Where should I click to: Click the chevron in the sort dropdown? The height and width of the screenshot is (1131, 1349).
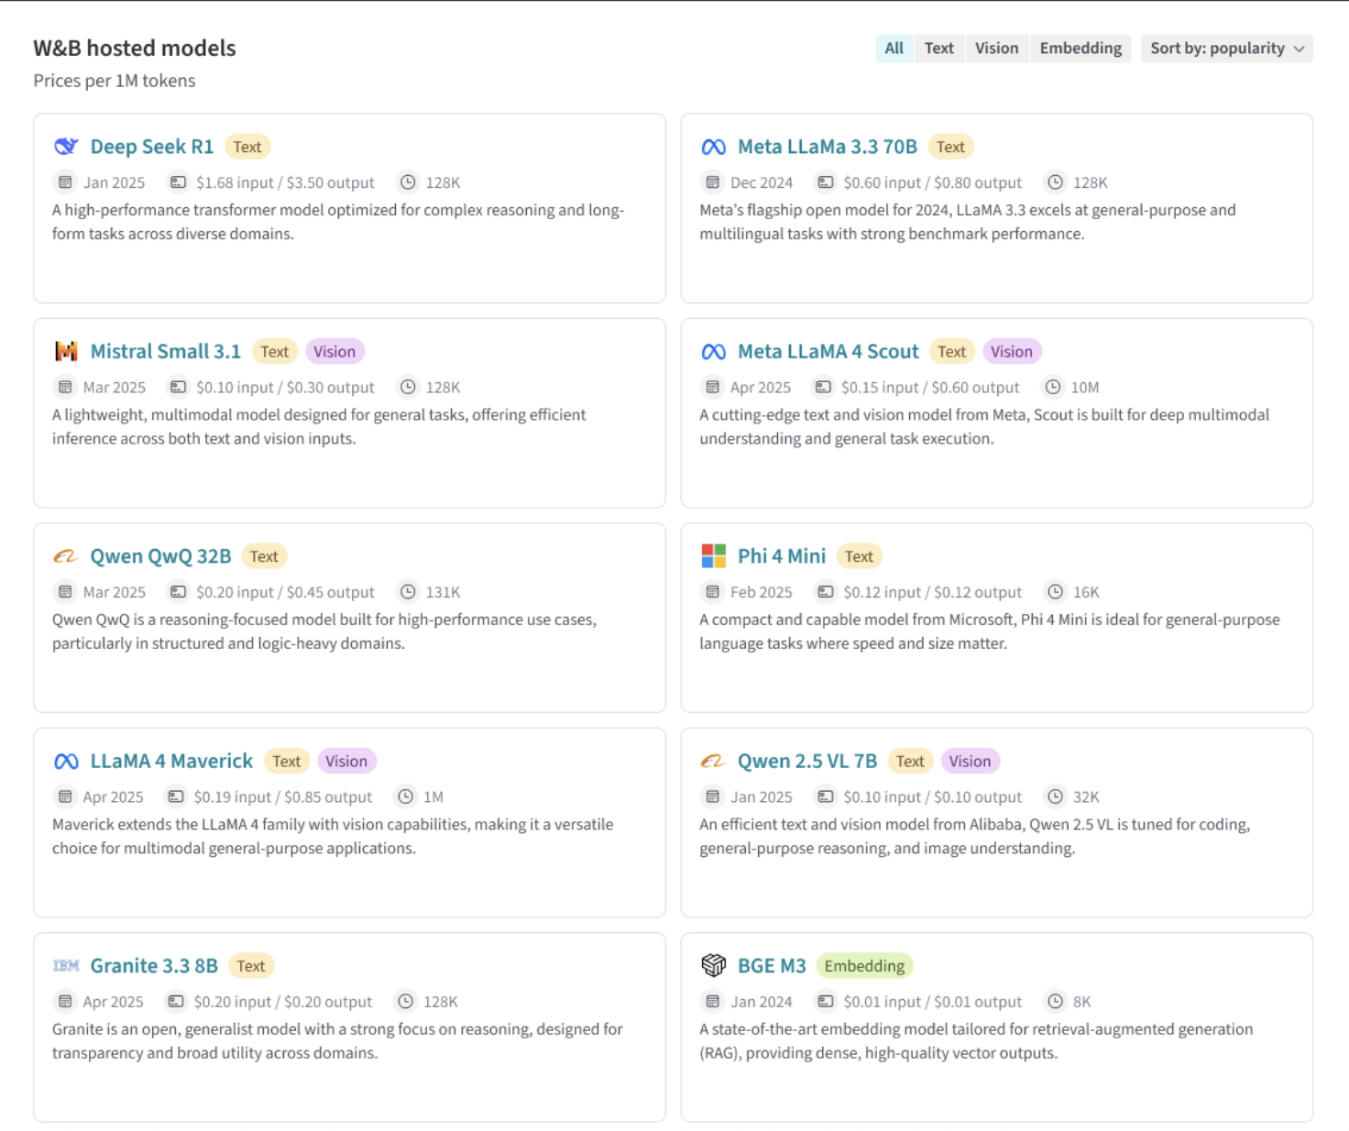1299,49
